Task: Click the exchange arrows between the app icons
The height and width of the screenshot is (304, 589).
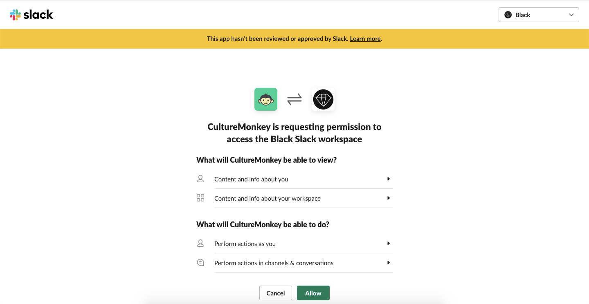Action: pyautogui.click(x=294, y=99)
